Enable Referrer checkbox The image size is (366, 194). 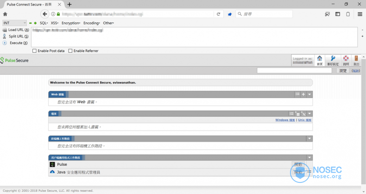(x=70, y=51)
